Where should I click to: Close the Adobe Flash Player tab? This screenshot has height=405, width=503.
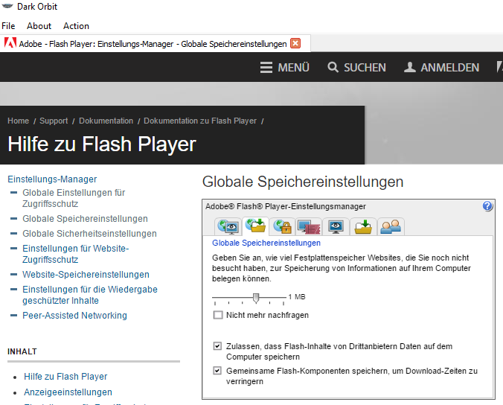tap(295, 43)
